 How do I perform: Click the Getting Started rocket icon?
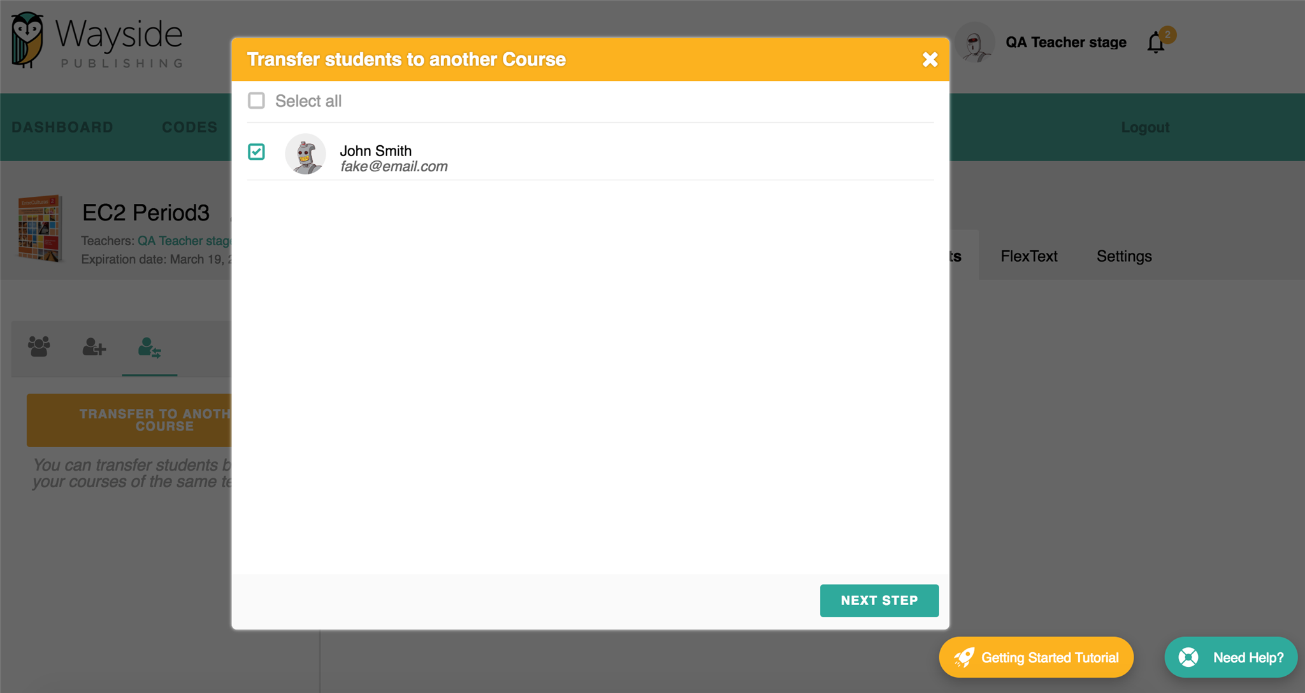pos(964,657)
